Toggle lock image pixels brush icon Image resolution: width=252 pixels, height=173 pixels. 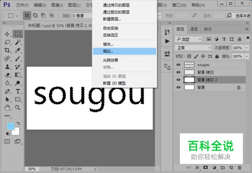tap(196, 56)
